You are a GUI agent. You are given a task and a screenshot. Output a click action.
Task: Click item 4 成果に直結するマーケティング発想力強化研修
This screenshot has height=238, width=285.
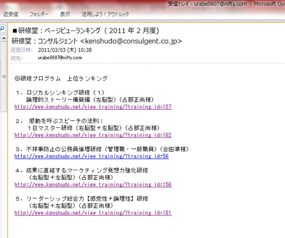click(x=82, y=170)
